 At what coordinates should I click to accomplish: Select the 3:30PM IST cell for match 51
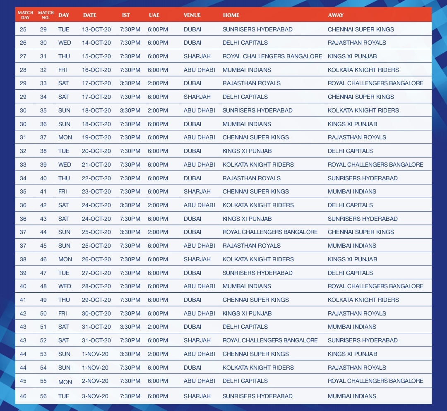(130, 327)
